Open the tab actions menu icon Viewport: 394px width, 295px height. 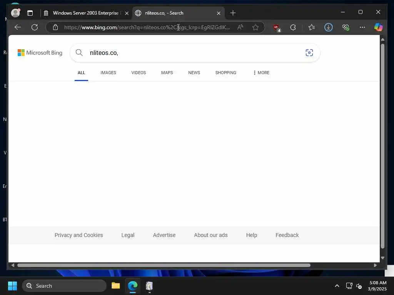pos(30,13)
